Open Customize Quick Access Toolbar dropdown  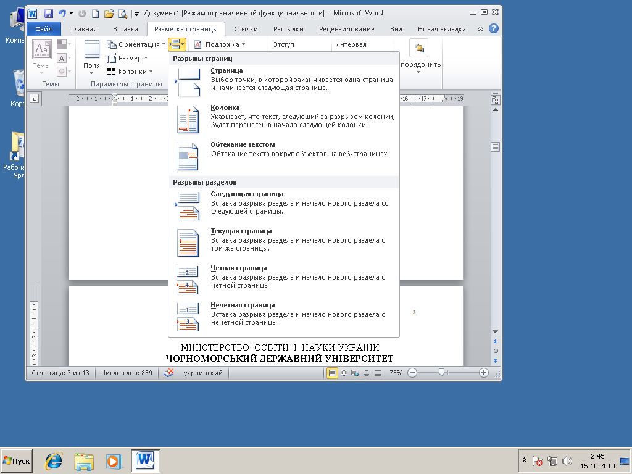coord(136,14)
